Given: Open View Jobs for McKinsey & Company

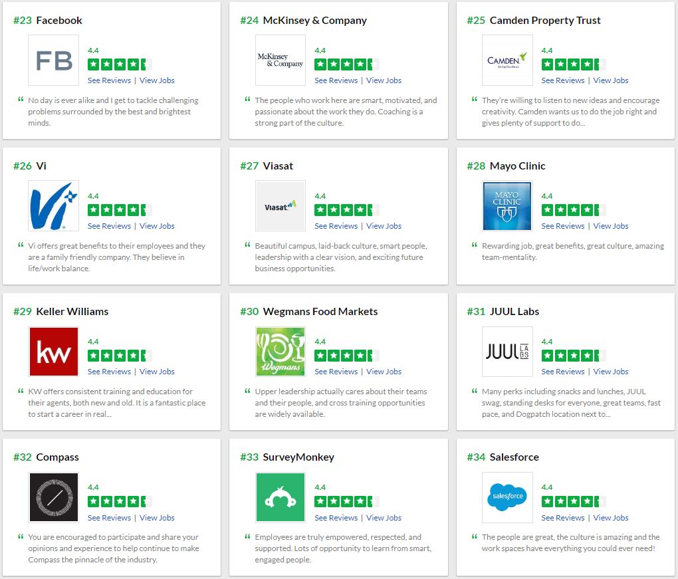Looking at the screenshot, I should click(x=384, y=80).
